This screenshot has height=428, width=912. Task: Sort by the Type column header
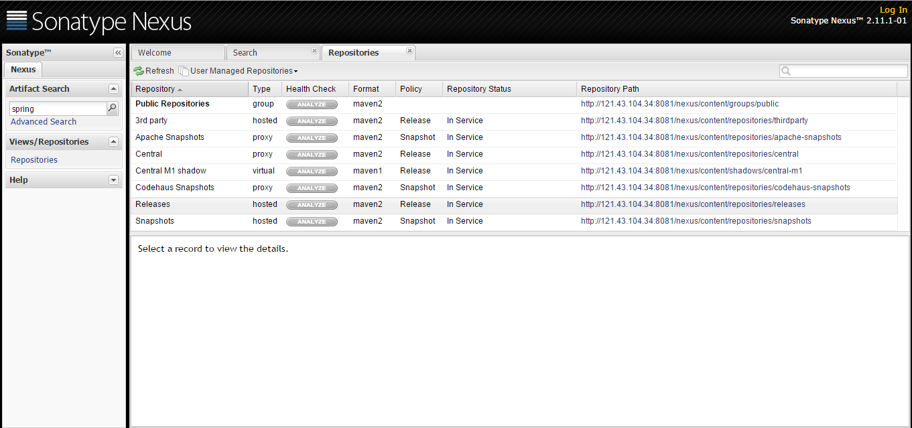click(x=265, y=89)
